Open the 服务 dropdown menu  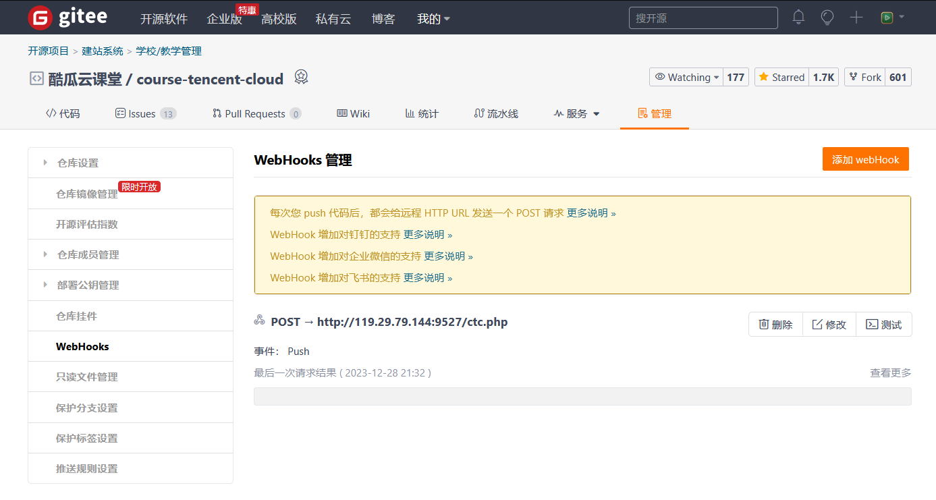click(577, 113)
